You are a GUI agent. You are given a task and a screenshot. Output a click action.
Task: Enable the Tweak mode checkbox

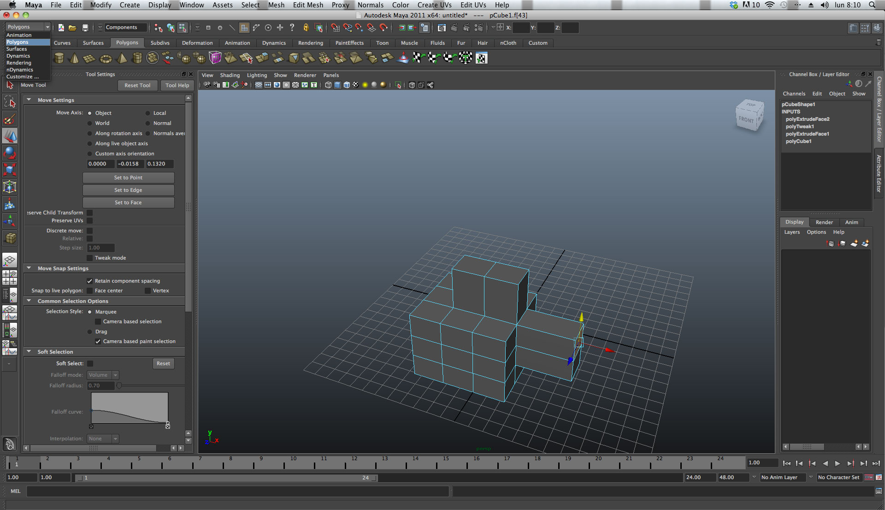coord(90,258)
